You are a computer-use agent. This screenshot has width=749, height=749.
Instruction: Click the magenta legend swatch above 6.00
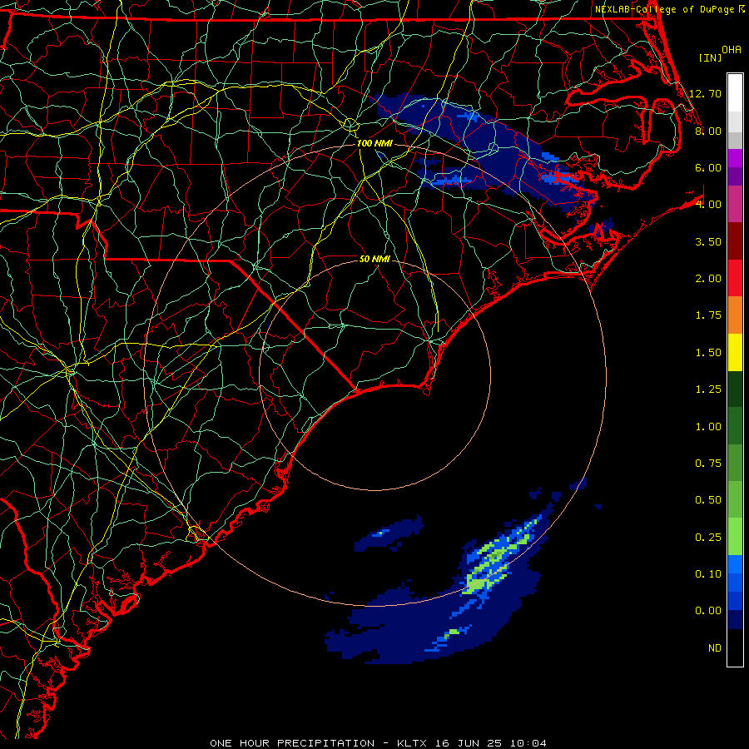735,158
